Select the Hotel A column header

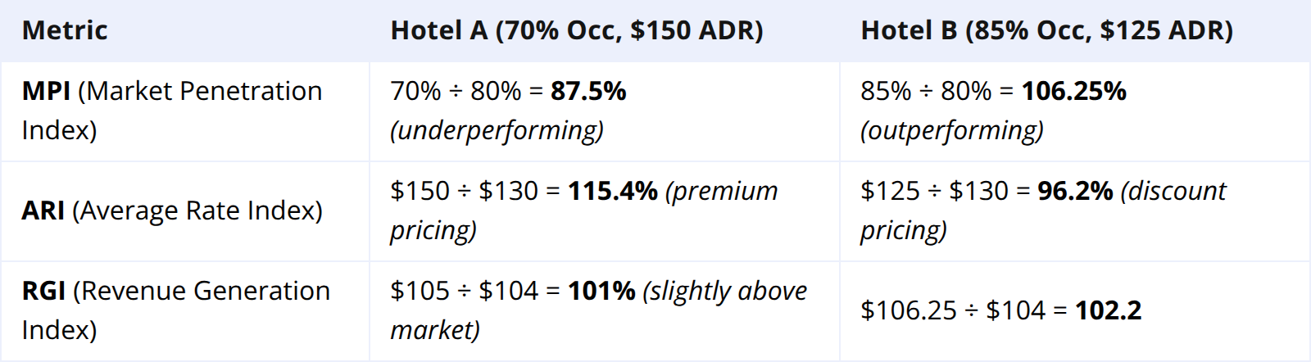click(577, 30)
